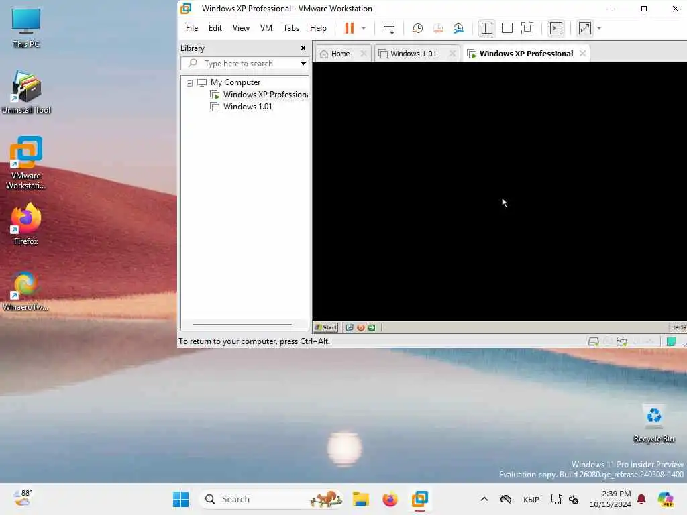The image size is (687, 515).
Task: Close the Windows XP Professional tab
Action: tap(582, 54)
